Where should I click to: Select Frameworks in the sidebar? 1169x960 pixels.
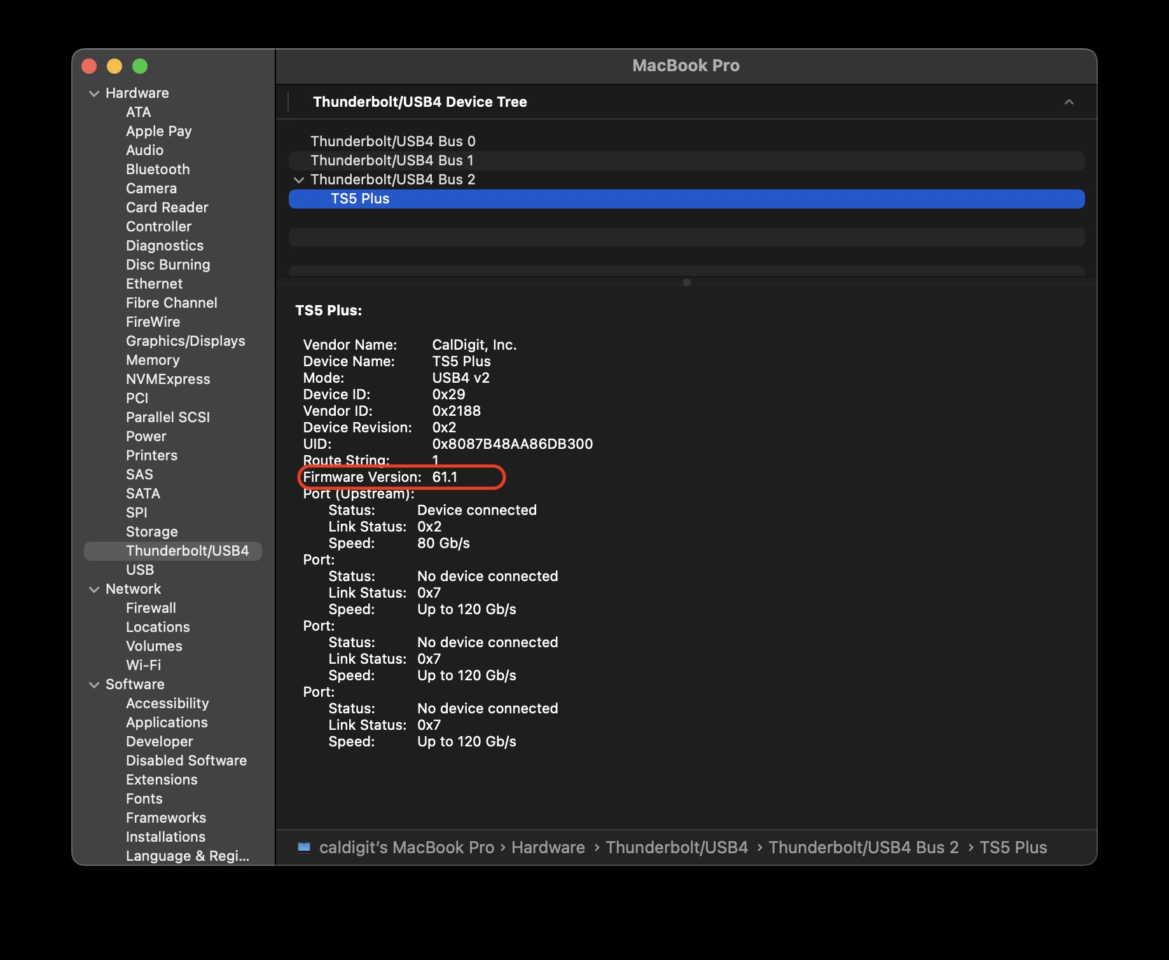tap(166, 818)
